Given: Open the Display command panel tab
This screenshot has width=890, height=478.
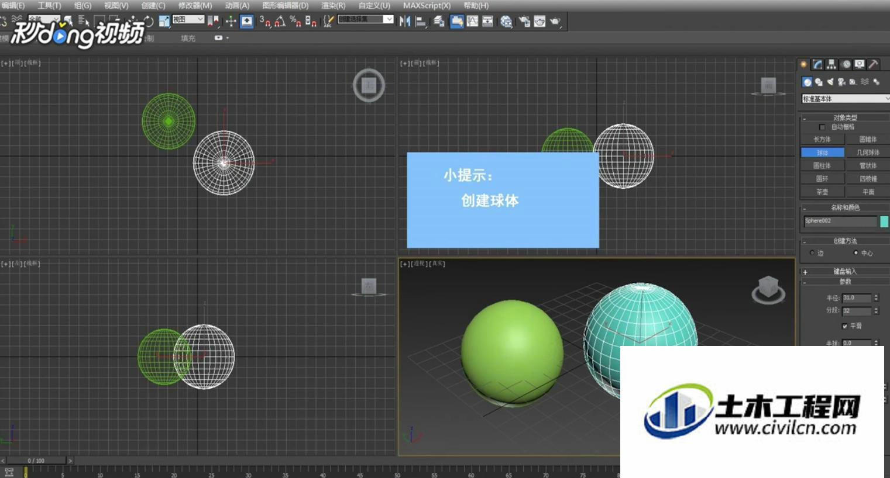Looking at the screenshot, I should coord(859,64).
